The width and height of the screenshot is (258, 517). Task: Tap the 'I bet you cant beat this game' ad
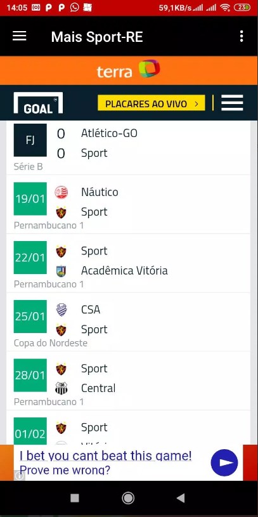(x=106, y=462)
